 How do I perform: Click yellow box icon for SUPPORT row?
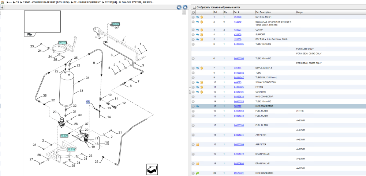pos(201,35)
